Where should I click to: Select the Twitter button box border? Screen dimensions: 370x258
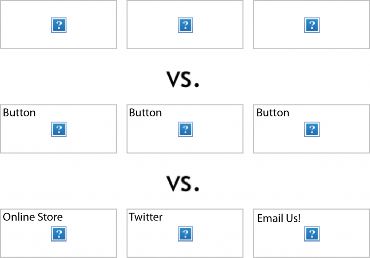[185, 233]
